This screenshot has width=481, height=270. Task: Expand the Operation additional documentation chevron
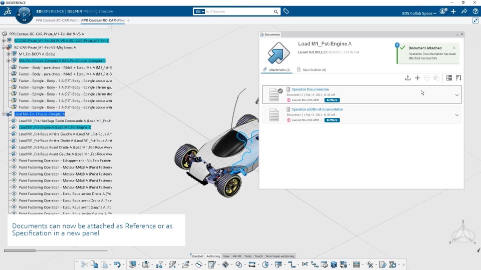point(457,115)
